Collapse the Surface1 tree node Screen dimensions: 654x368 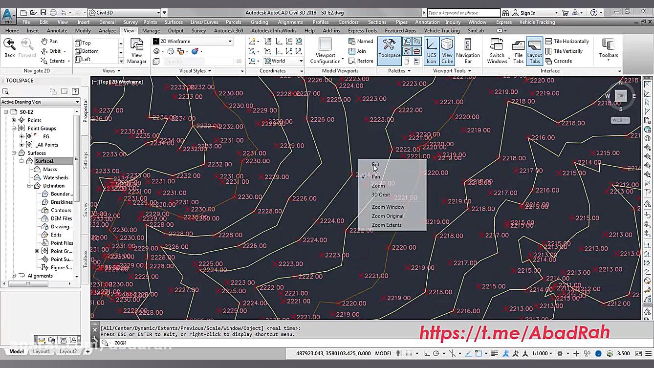22,161
